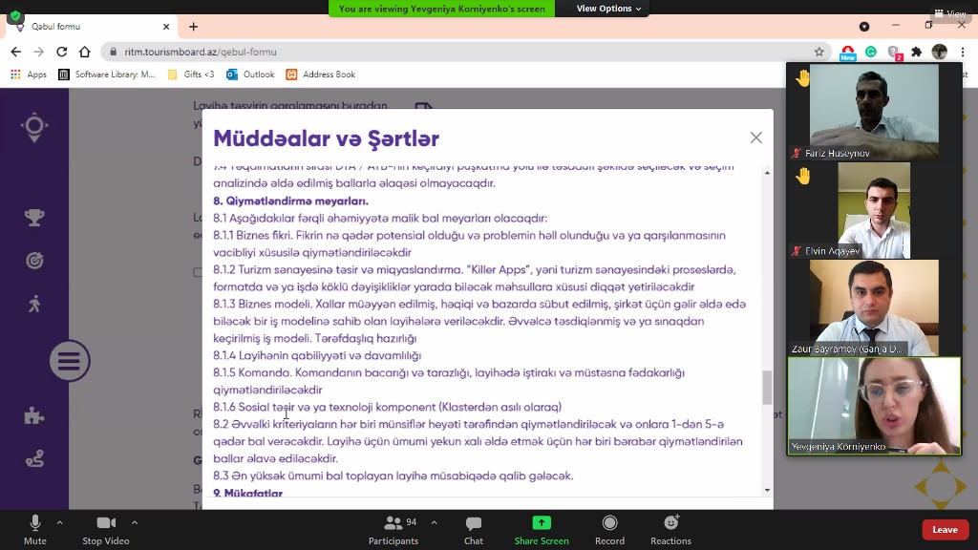
Task: Stop Video camera button
Action: [106, 530]
